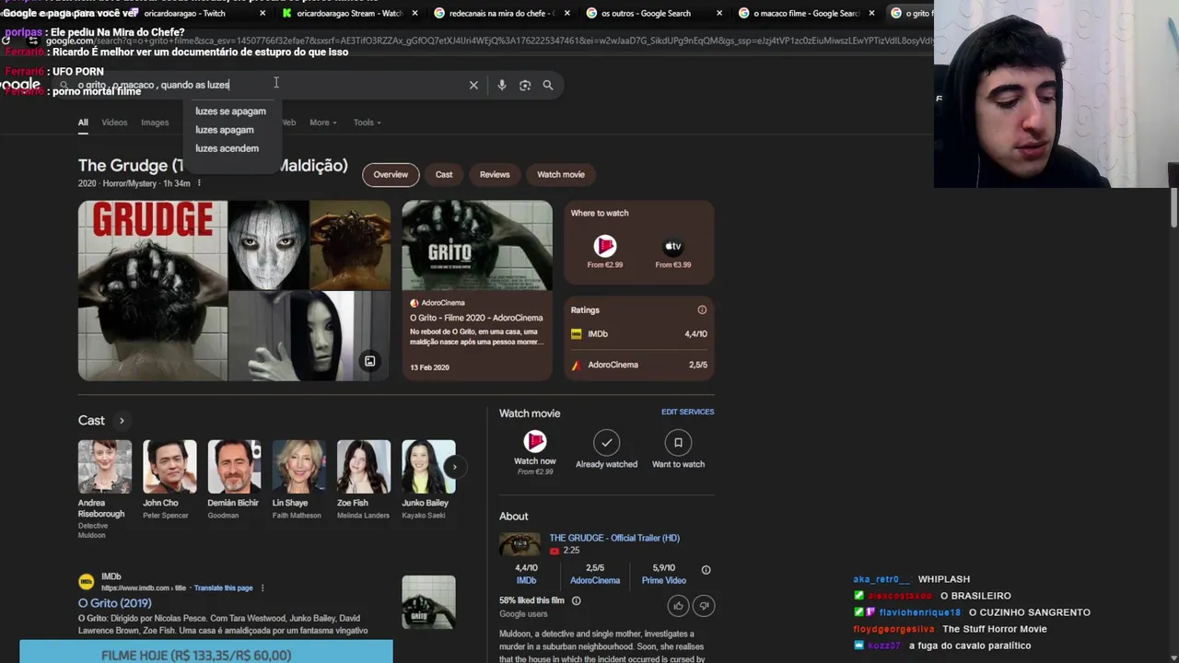Open THE GRUDGE Official Trailer link
Screen dimensions: 1179x663
(x=614, y=538)
